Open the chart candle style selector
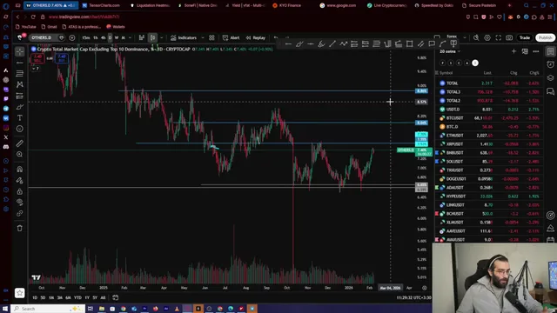 153,37
